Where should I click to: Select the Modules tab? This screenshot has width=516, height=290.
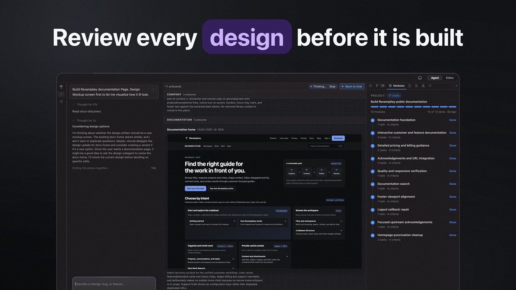396,86
